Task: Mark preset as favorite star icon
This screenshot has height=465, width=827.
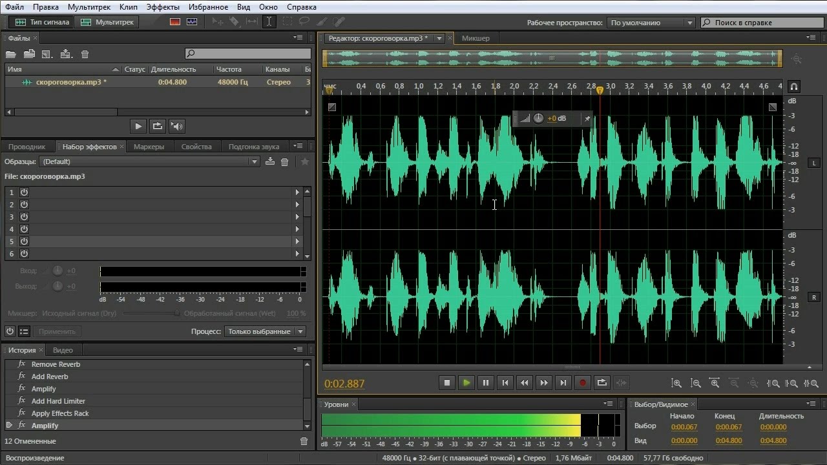Action: 305,161
